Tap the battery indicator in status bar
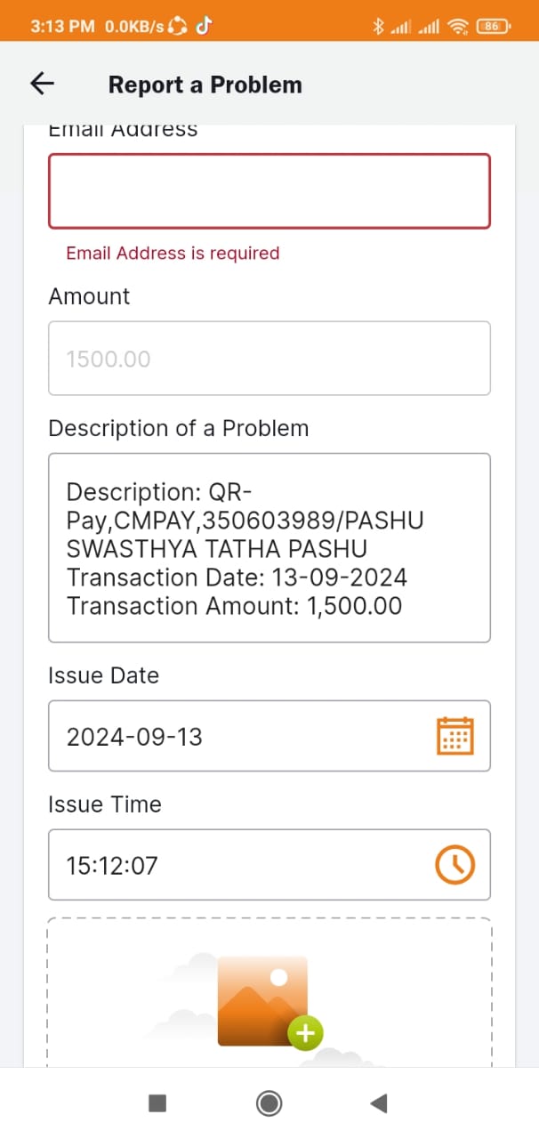 [x=494, y=27]
